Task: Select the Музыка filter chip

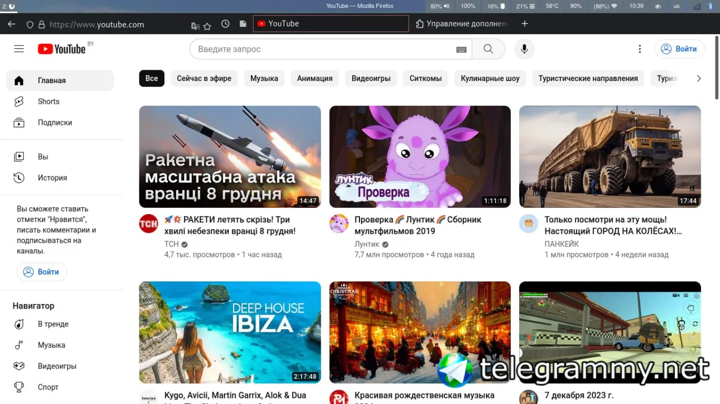Action: pyautogui.click(x=264, y=78)
